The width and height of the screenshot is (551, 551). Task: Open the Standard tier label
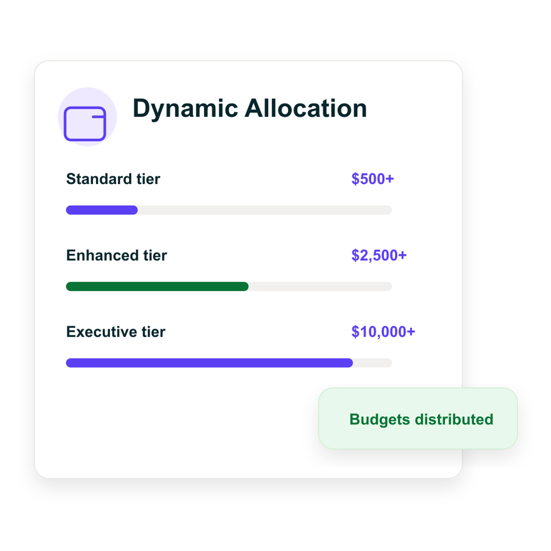(113, 179)
